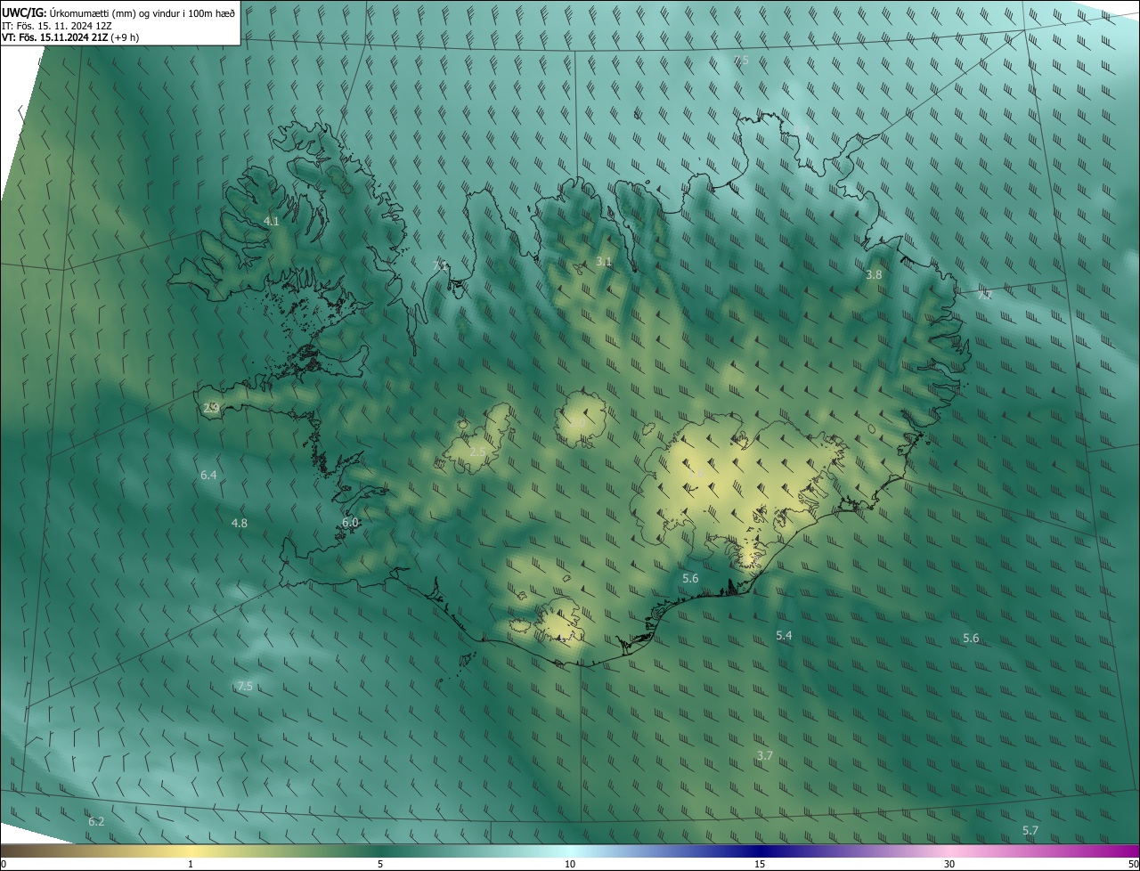Click the 5.4 value label south of Iceland
Image resolution: width=1140 pixels, height=871 pixels.
[x=784, y=636]
